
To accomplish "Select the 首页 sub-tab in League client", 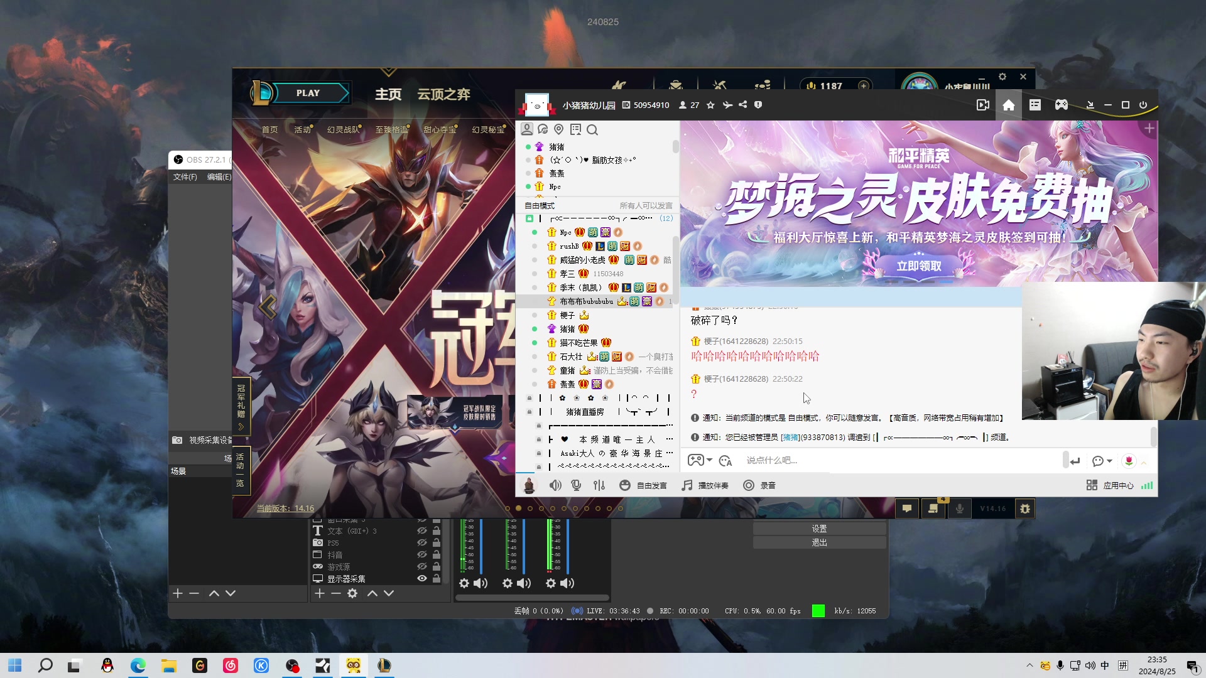I will 269,129.
